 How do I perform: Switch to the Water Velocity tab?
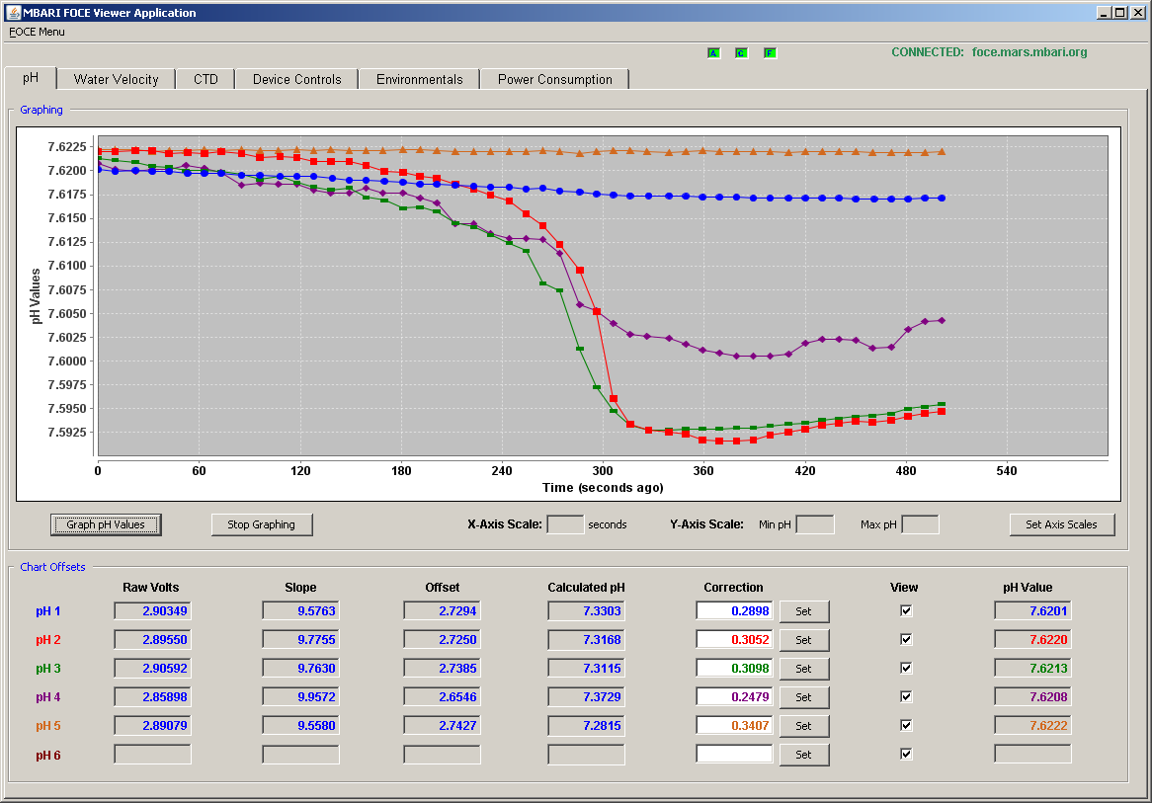pyautogui.click(x=116, y=79)
